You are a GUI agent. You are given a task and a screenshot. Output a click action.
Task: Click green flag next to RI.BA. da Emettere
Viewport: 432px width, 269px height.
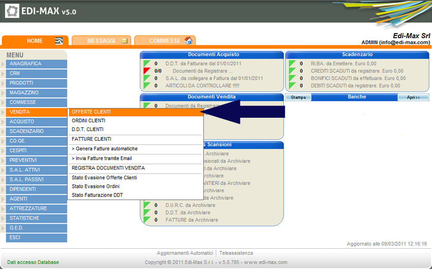pos(292,63)
